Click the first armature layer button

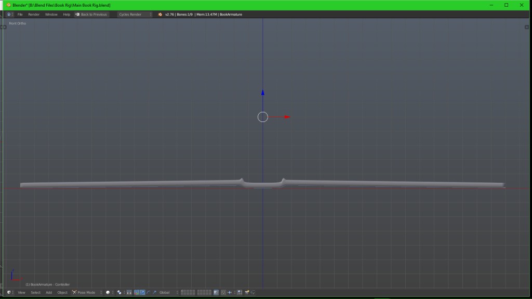(182, 291)
